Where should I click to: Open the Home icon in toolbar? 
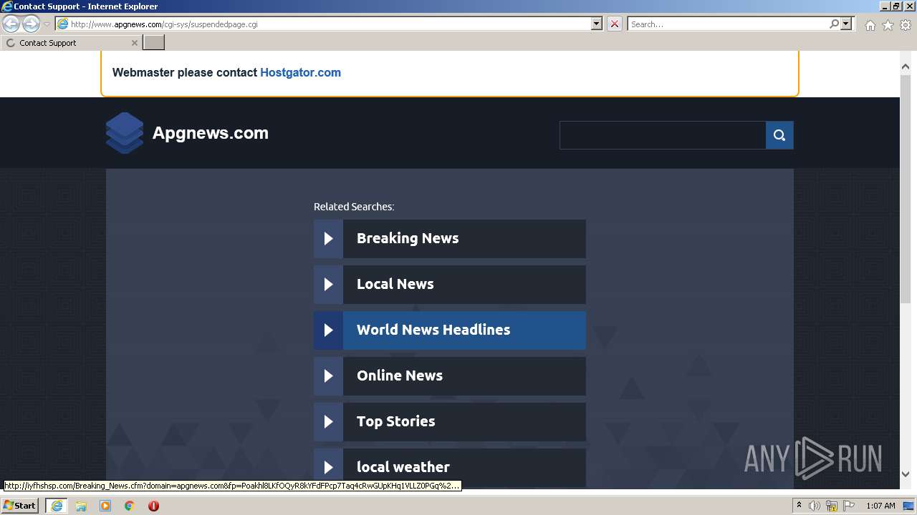point(870,25)
